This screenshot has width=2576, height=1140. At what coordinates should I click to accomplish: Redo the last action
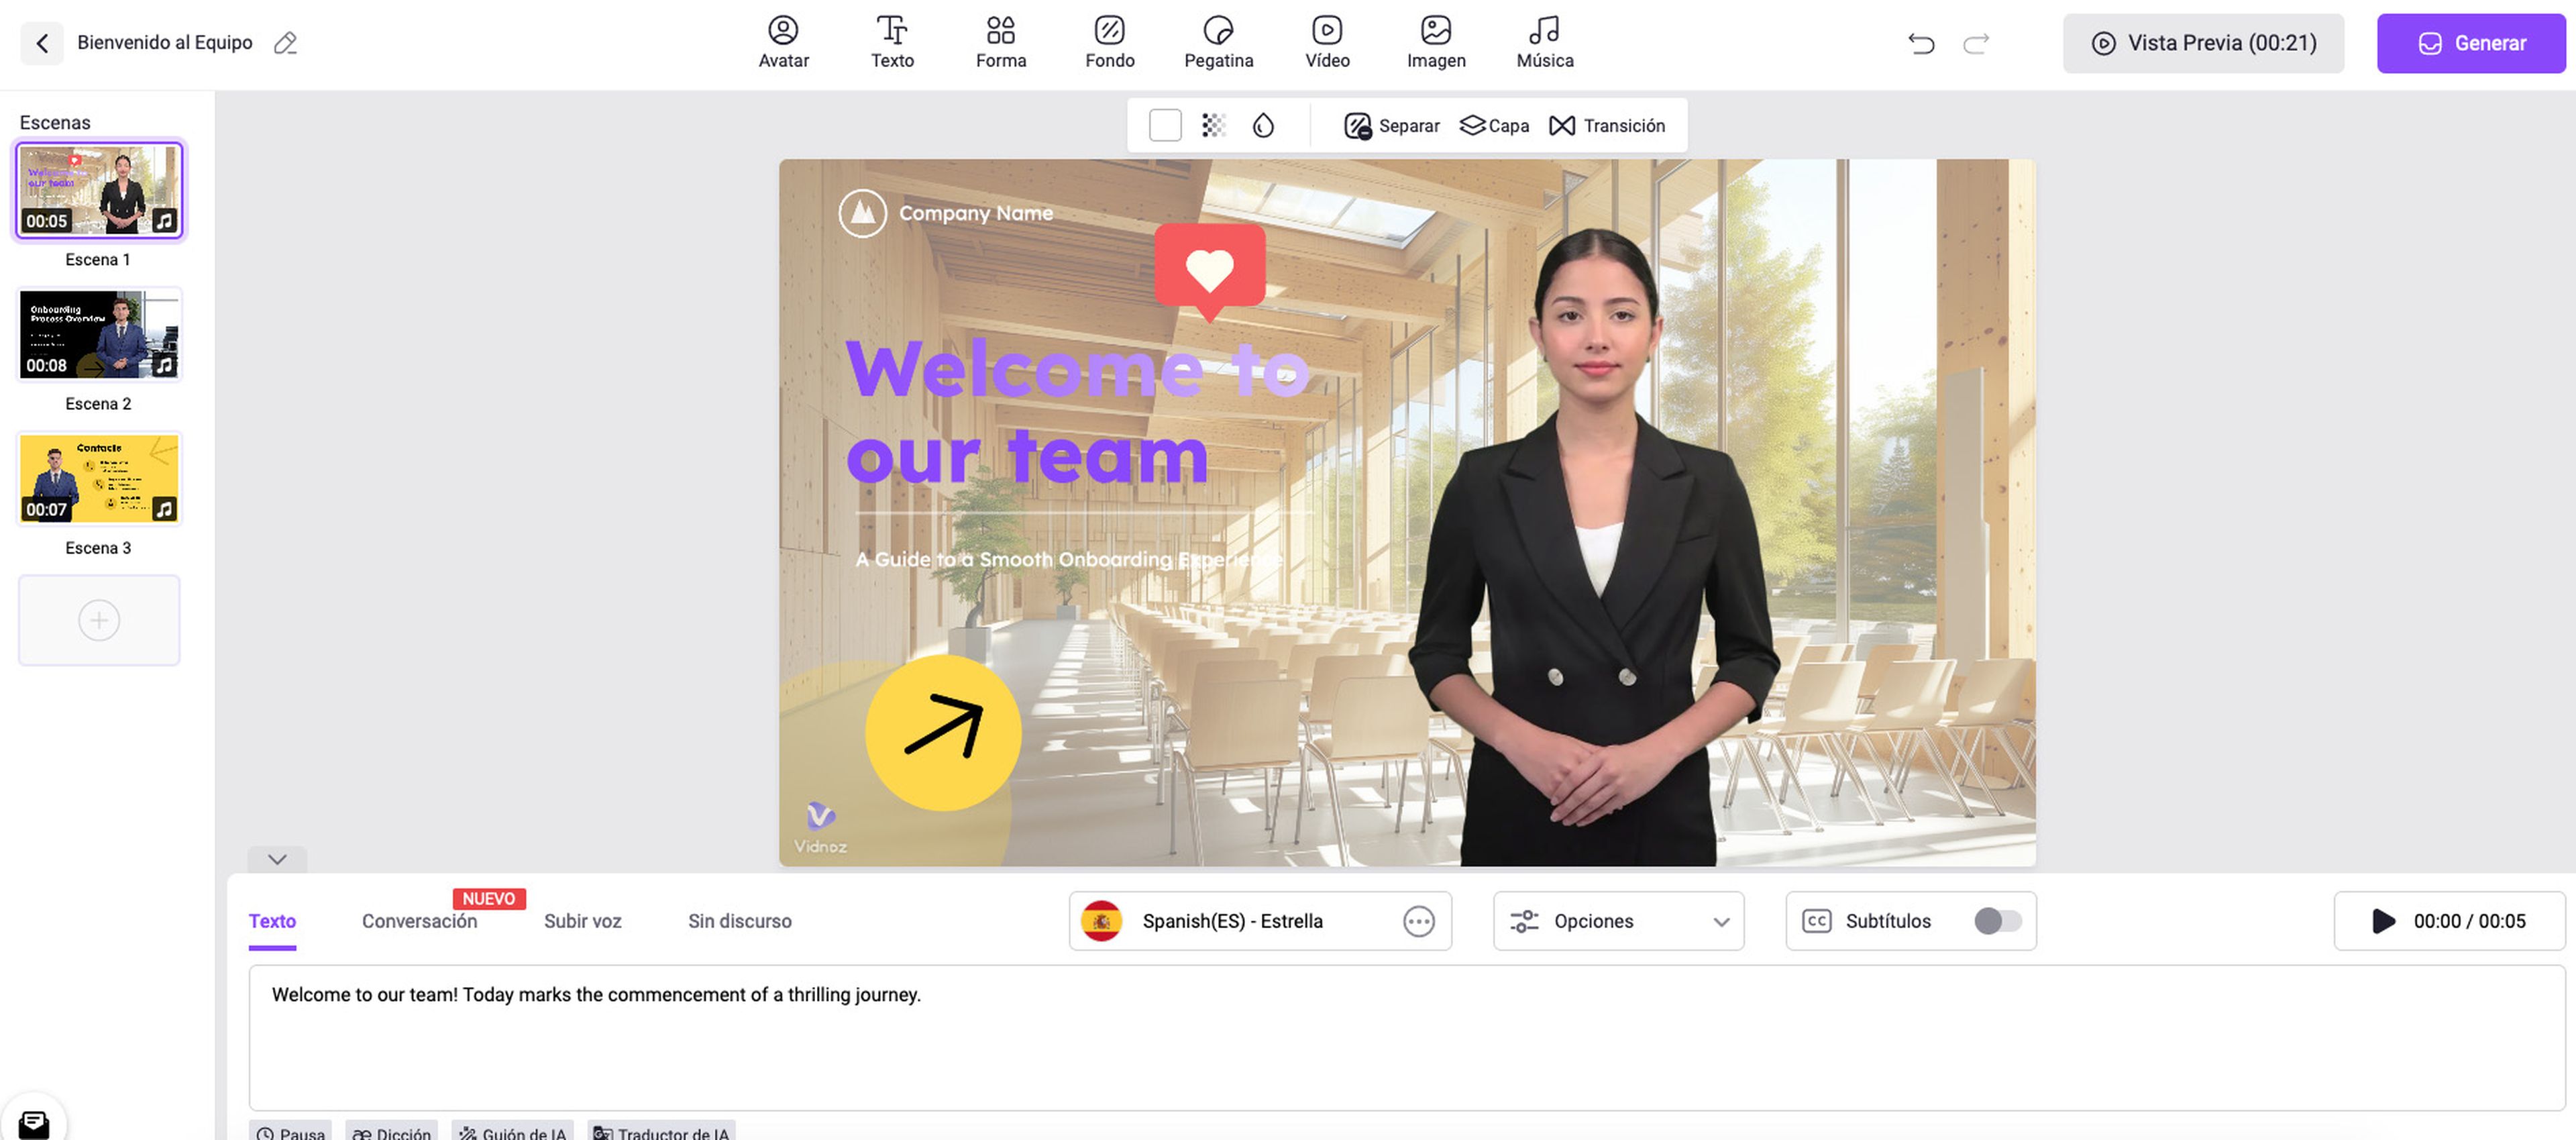1975,43
